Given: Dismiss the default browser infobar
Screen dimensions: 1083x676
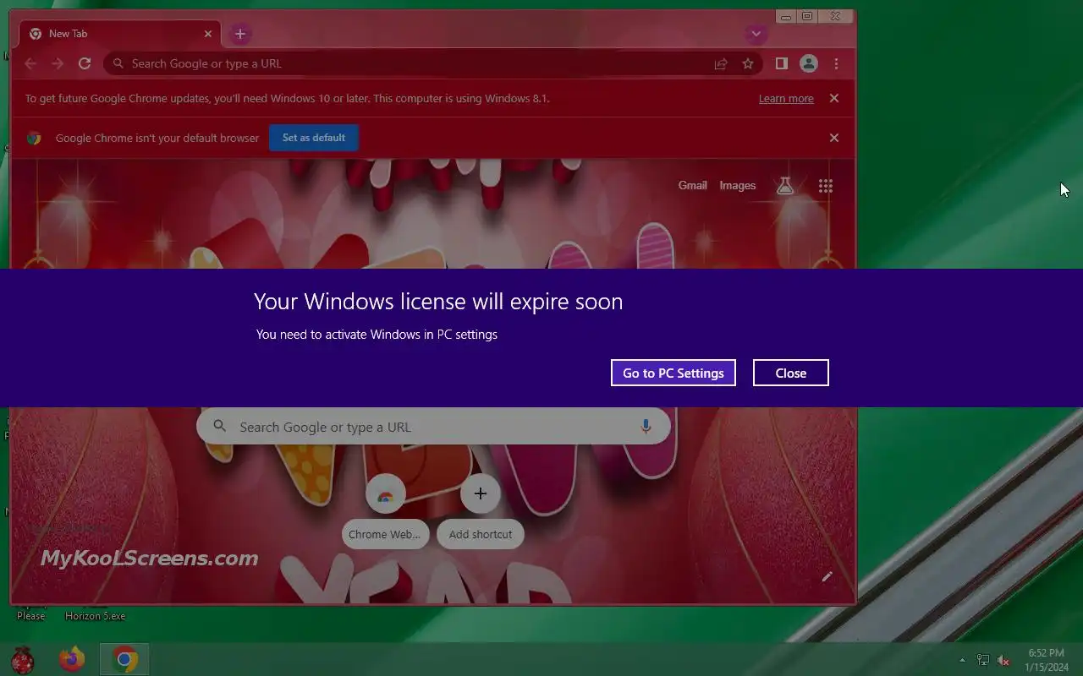Looking at the screenshot, I should (x=834, y=138).
